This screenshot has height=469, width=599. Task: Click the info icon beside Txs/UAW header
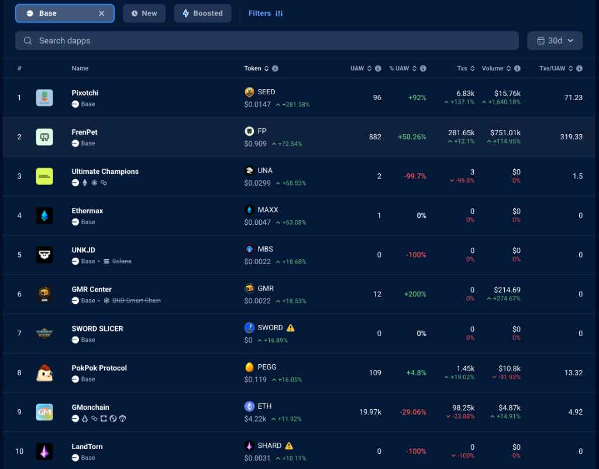(579, 69)
